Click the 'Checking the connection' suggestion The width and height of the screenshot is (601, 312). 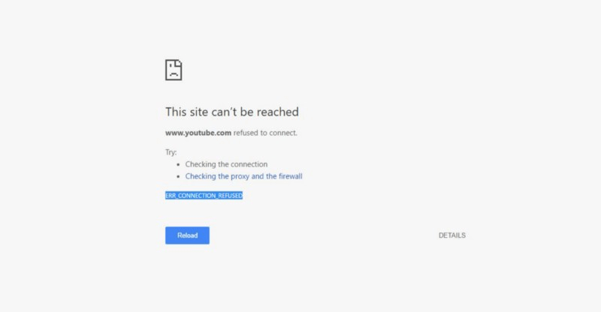pyautogui.click(x=227, y=164)
